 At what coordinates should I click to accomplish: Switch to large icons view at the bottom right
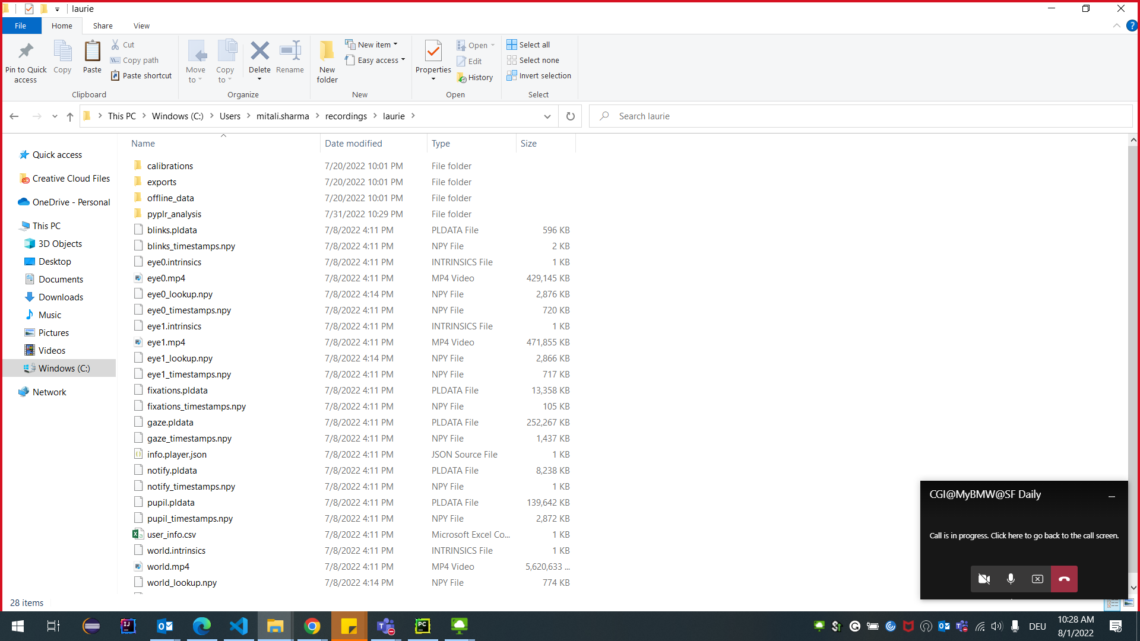click(1128, 603)
